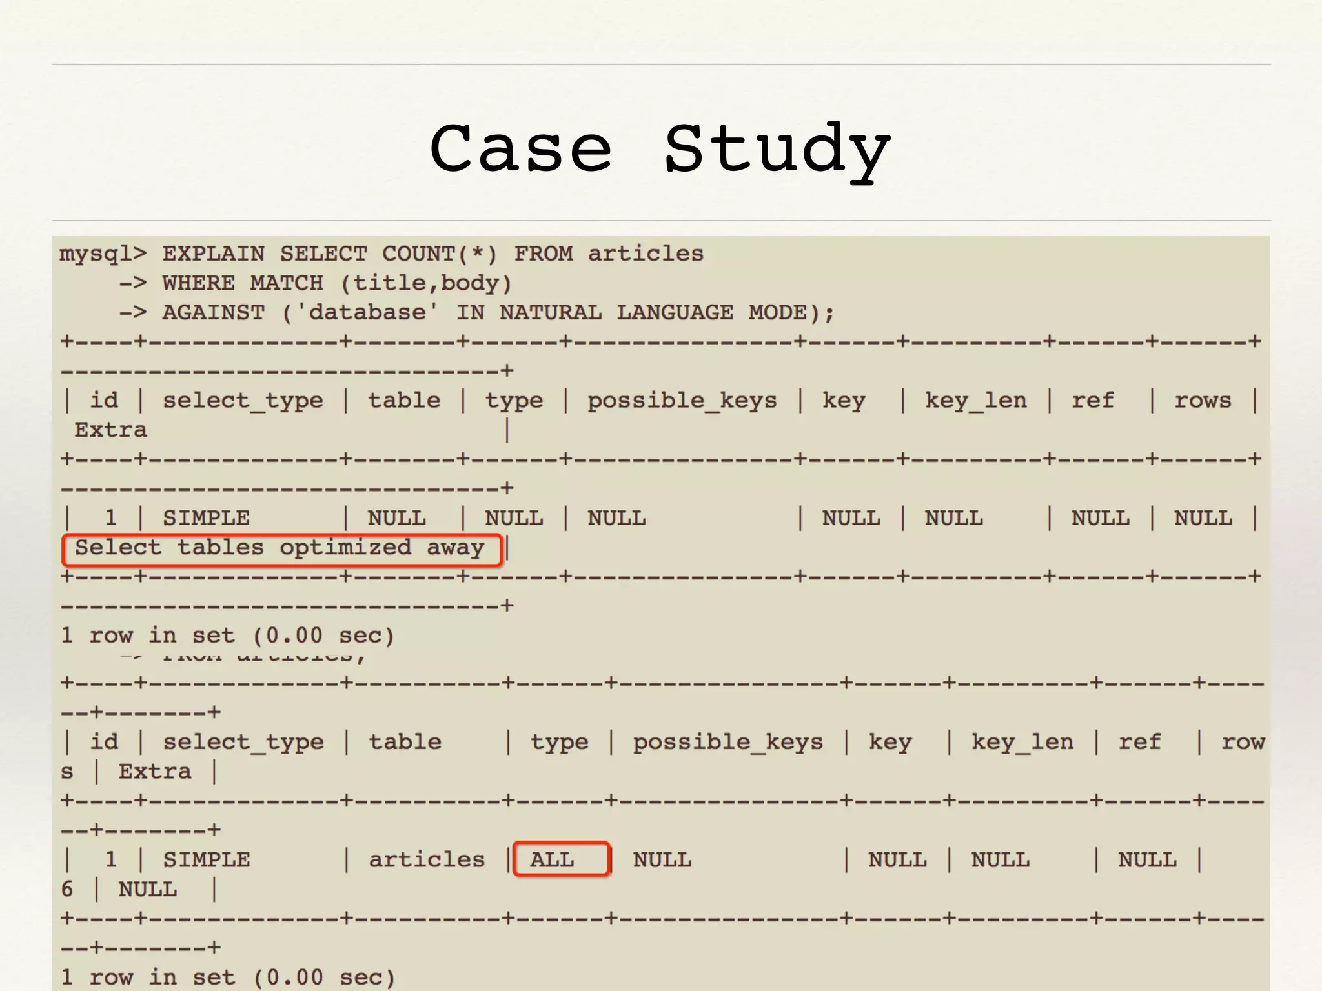This screenshot has width=1322, height=991.
Task: Click the "WHERE MATCH (title,body)" line
Action: [x=337, y=283]
